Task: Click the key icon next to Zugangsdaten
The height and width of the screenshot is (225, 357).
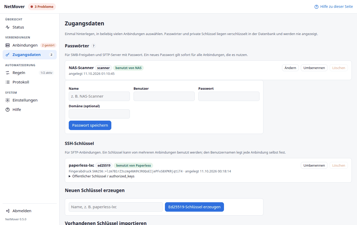Action: pyautogui.click(x=8, y=55)
